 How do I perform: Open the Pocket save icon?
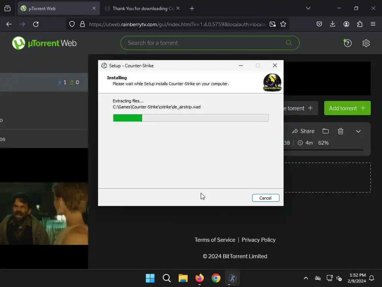pyautogui.click(x=319, y=24)
